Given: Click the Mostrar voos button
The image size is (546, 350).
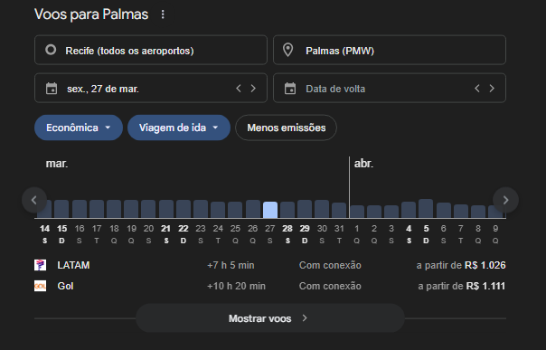Looking at the screenshot, I should pyautogui.click(x=270, y=318).
